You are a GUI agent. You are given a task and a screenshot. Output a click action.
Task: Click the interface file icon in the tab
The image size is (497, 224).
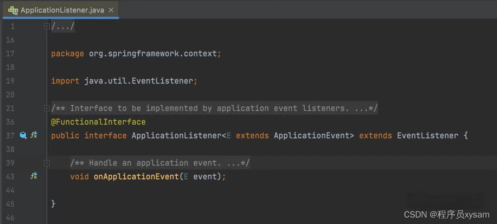click(13, 10)
